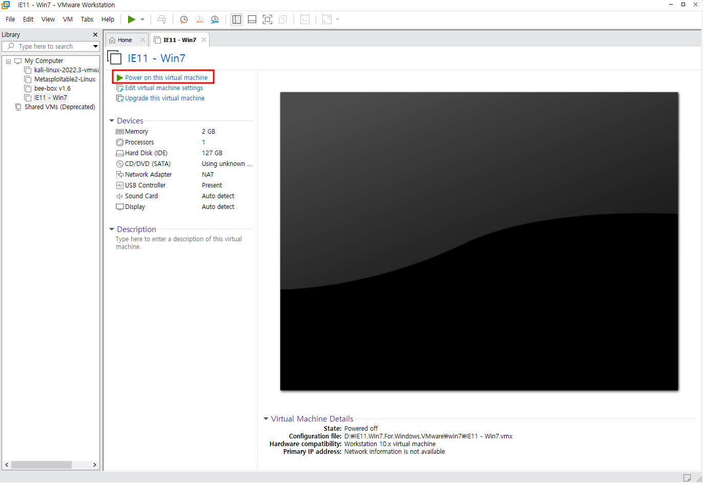This screenshot has height=483, width=703.
Task: Select My Computer in the library
Action: (44, 60)
